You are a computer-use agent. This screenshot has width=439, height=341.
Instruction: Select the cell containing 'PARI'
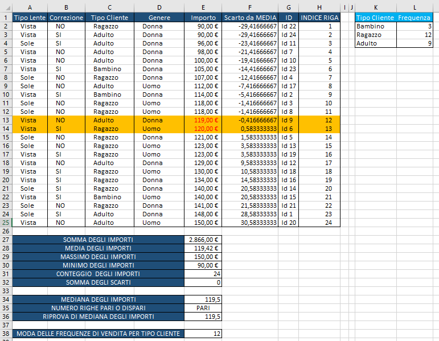203,308
